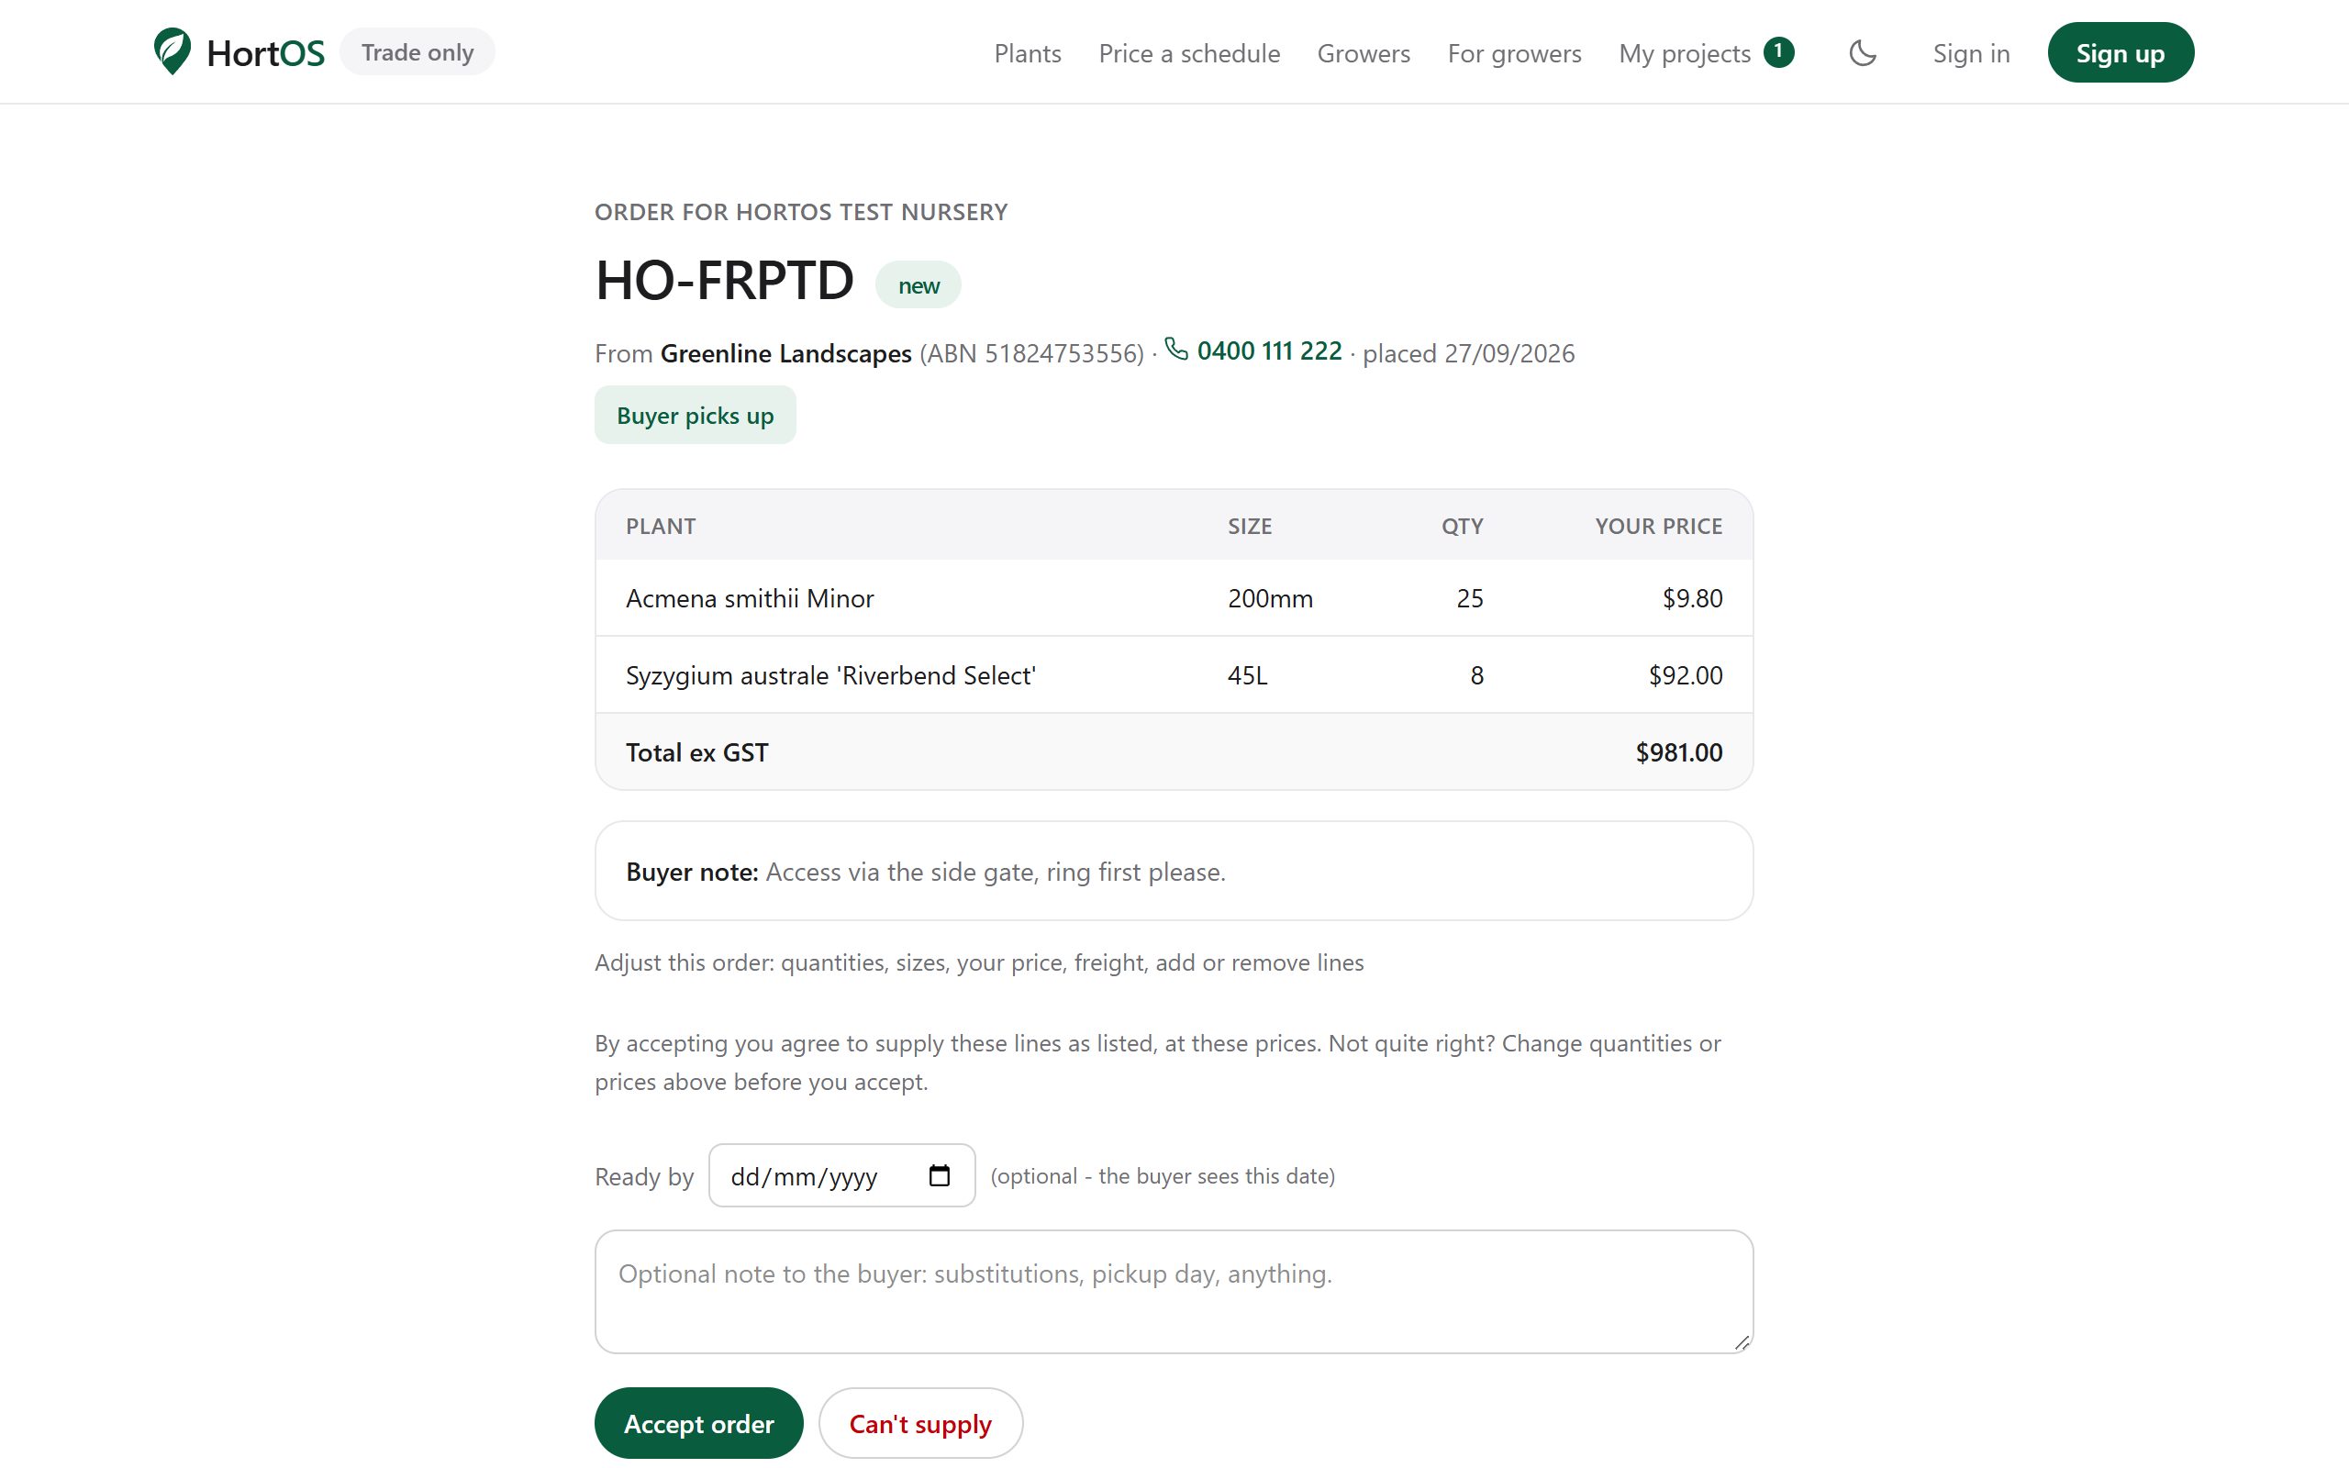Click the new status badge
The height and width of the screenshot is (1468, 2349).
[x=918, y=284]
